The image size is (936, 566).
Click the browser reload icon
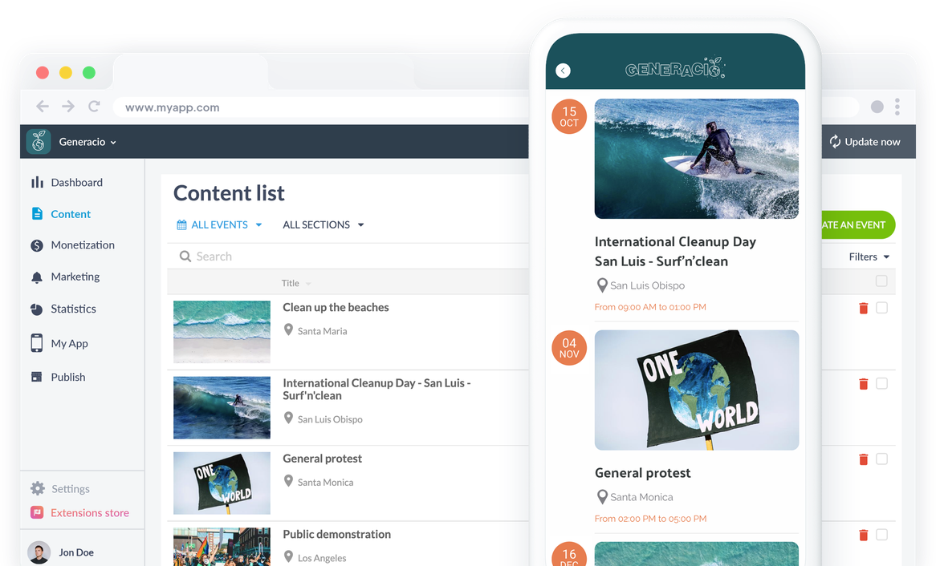(94, 107)
